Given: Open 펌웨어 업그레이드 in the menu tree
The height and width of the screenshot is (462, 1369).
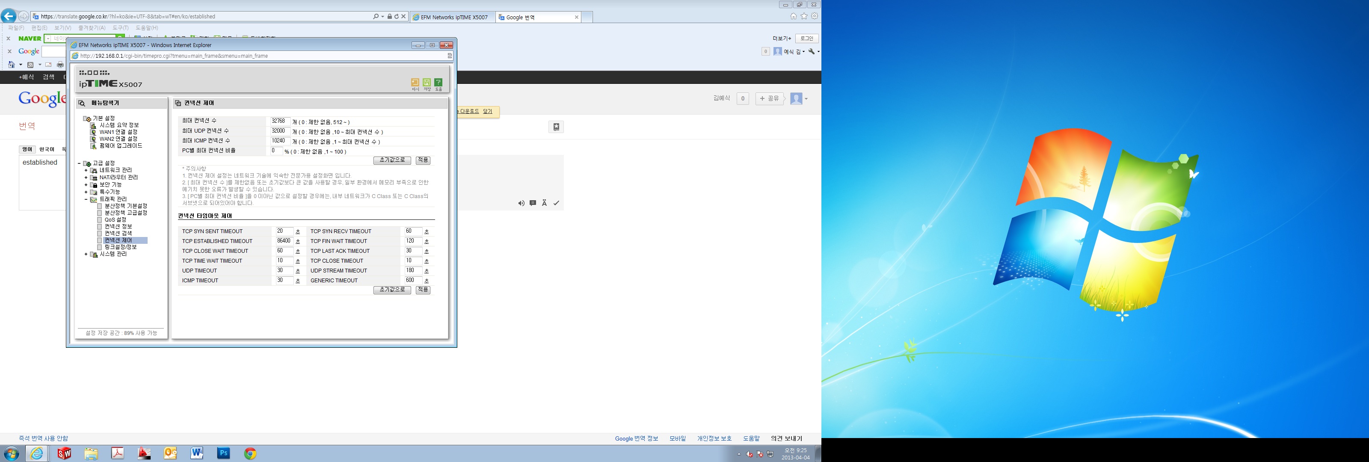Looking at the screenshot, I should tap(121, 146).
